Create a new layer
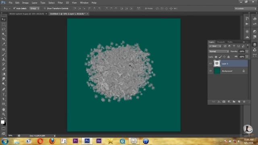The height and width of the screenshot is (145, 258). (x=239, y=102)
